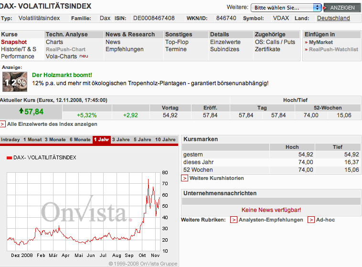This screenshot has width=362, height=267.
Task: Click the VDAX one-year price chart
Action: point(84,211)
